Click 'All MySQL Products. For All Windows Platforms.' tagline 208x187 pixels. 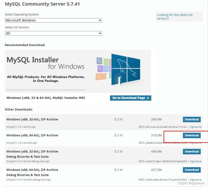tap(46, 77)
